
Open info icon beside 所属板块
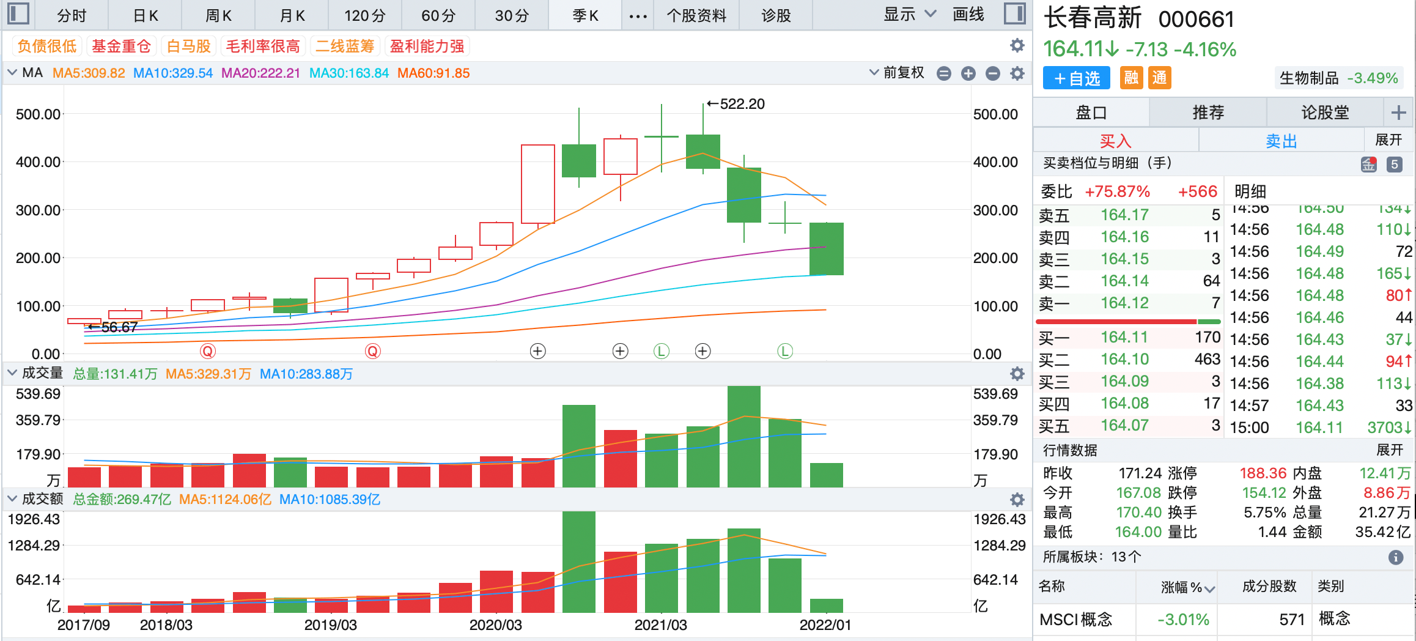pyautogui.click(x=1396, y=557)
